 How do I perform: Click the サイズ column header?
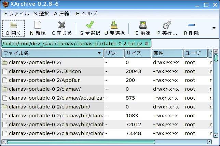138,53
